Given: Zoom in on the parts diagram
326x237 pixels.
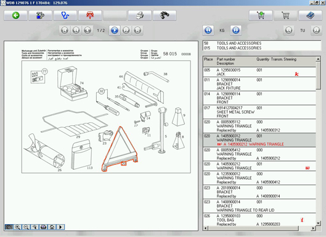Looking at the screenshot, I should (17, 227).
